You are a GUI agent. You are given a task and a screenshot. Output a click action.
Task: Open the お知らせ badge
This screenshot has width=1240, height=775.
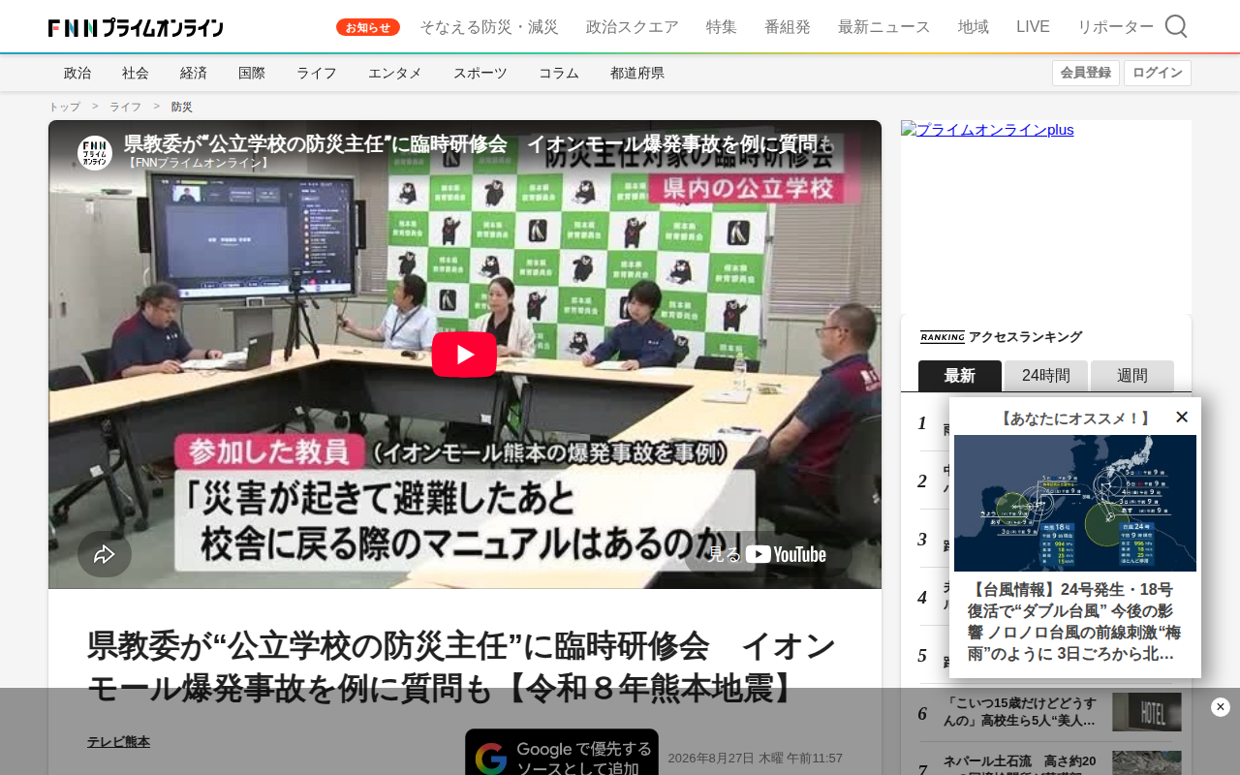[x=368, y=27]
